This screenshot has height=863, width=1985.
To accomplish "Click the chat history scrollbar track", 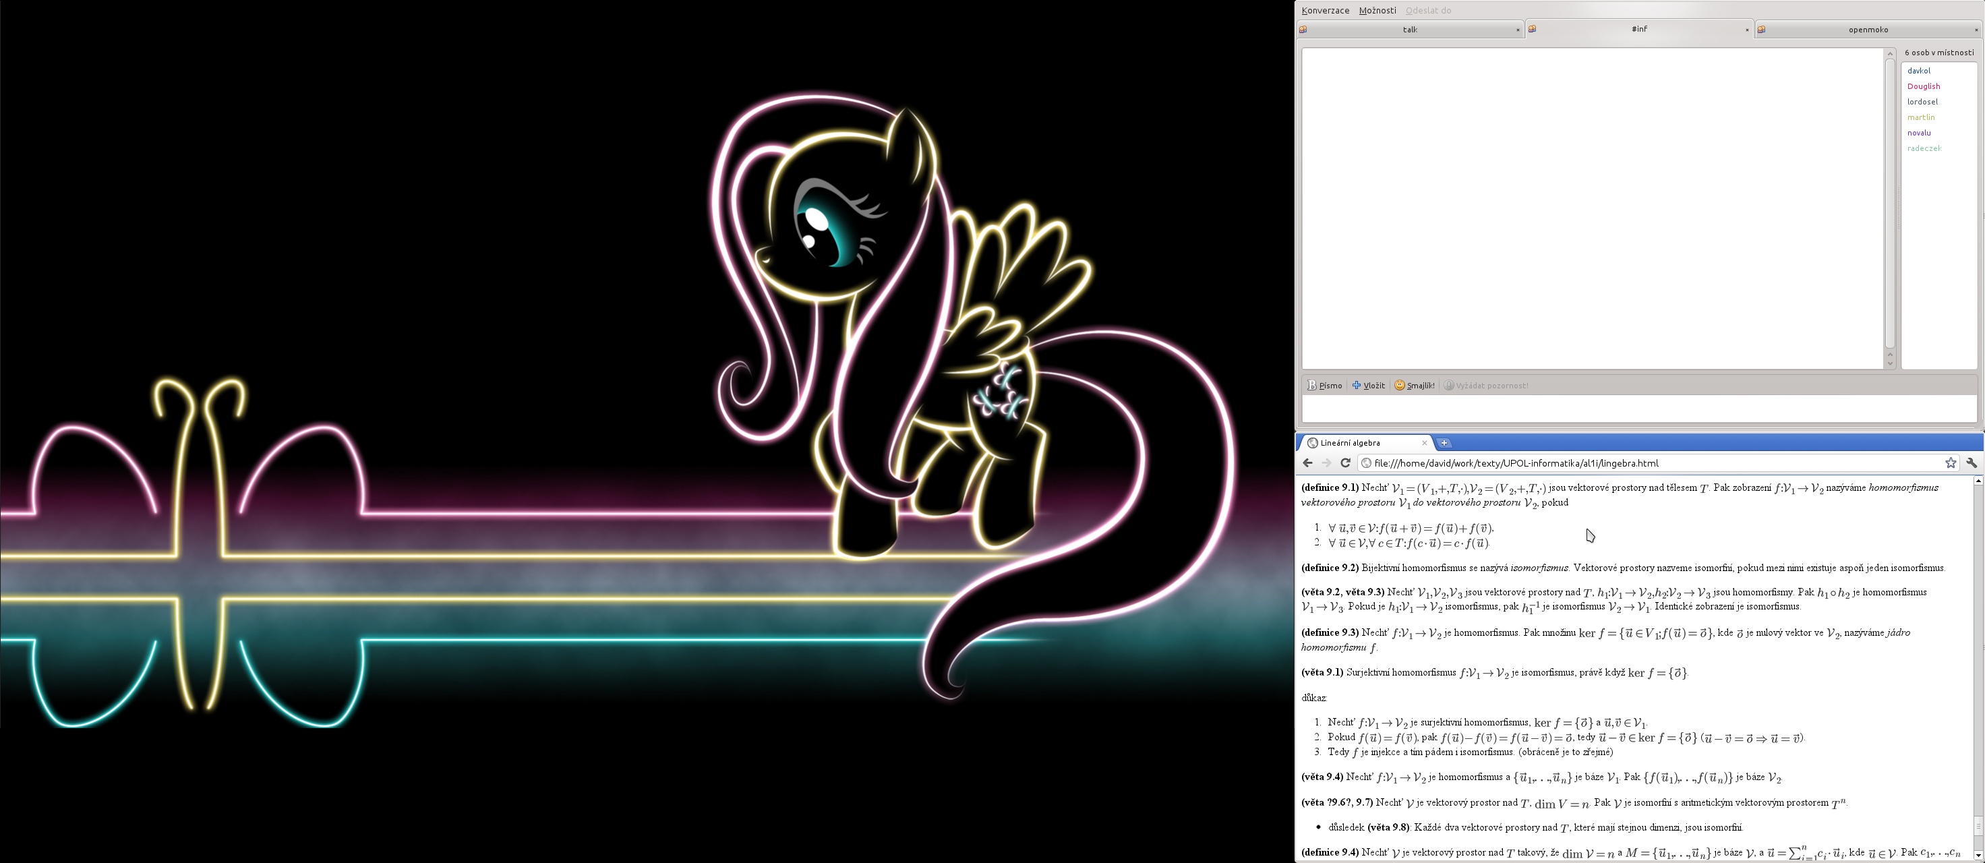I will point(1889,204).
